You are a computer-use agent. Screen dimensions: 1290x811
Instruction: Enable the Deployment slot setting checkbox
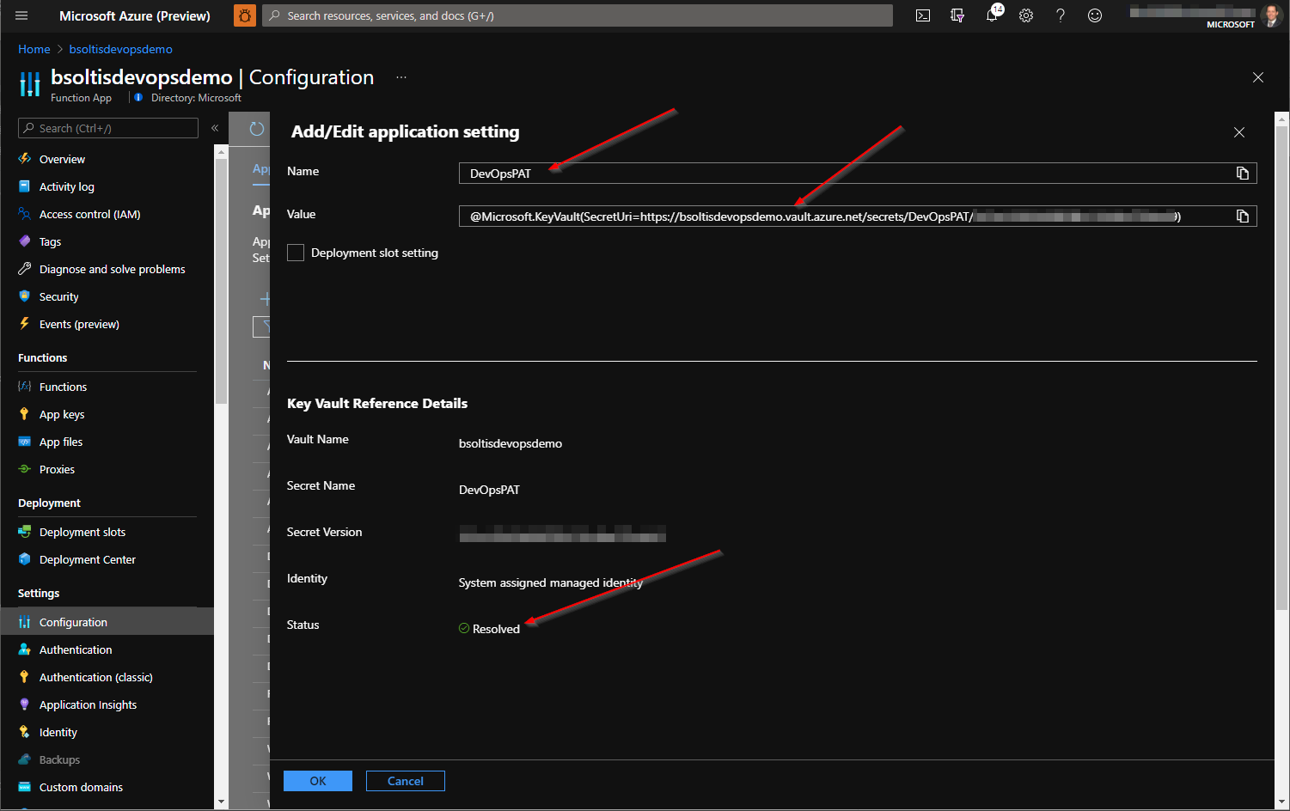296,252
